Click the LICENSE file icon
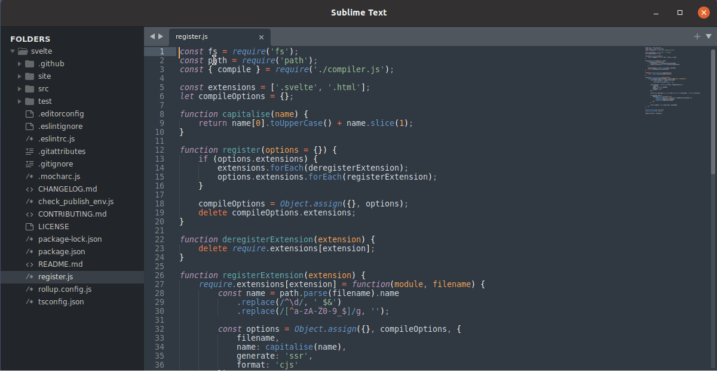Viewport: 717px width, 373px height. point(30,227)
